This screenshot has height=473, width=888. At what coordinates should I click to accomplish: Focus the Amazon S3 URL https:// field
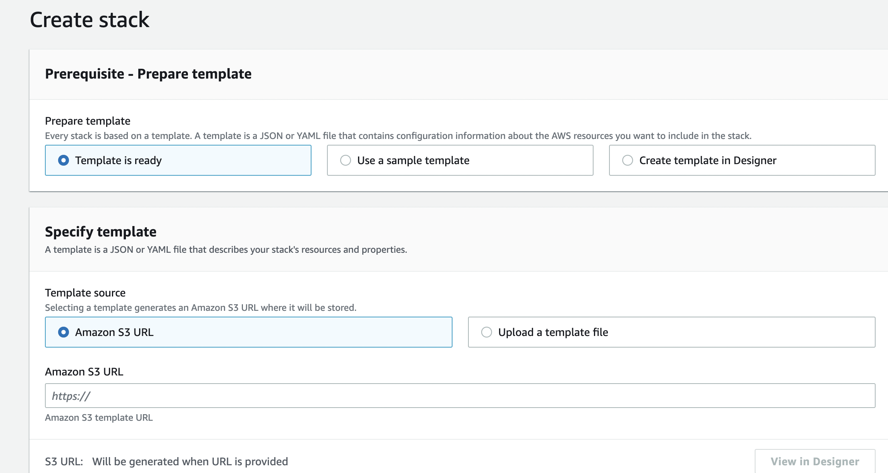(460, 396)
